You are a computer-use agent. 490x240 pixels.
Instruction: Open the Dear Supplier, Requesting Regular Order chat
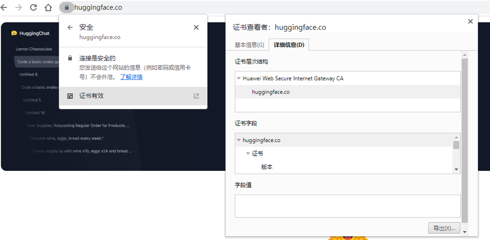(78, 125)
